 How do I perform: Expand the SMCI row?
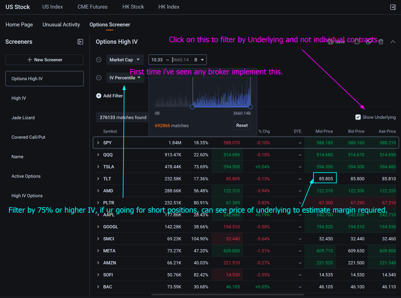98,239
